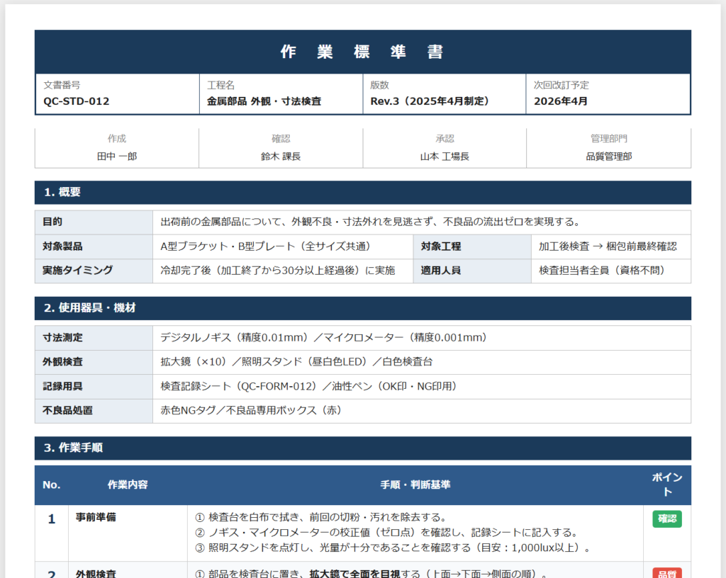726x578 pixels.
Task: Click the 赤色NGタグ defective handling cell
Action: [251, 410]
